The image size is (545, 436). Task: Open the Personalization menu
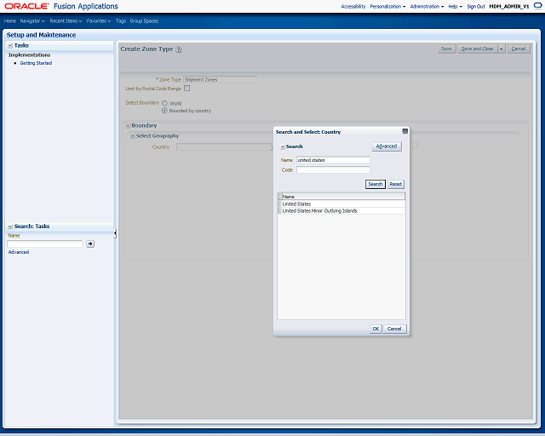(387, 7)
